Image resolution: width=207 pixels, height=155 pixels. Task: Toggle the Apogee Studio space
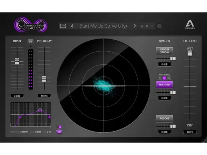pos(164,51)
